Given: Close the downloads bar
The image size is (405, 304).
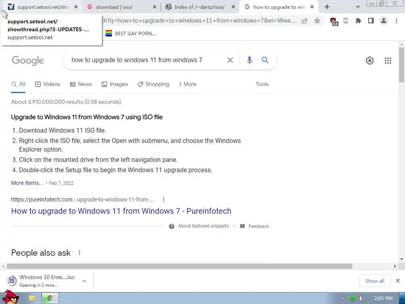Looking at the screenshot, I should (x=398, y=281).
